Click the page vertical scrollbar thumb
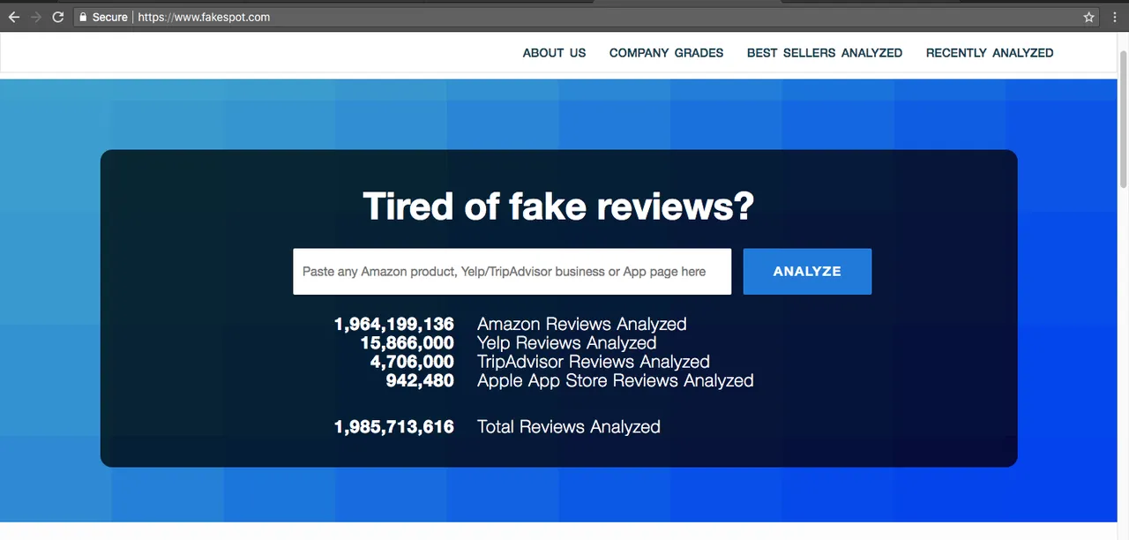 point(1123,118)
